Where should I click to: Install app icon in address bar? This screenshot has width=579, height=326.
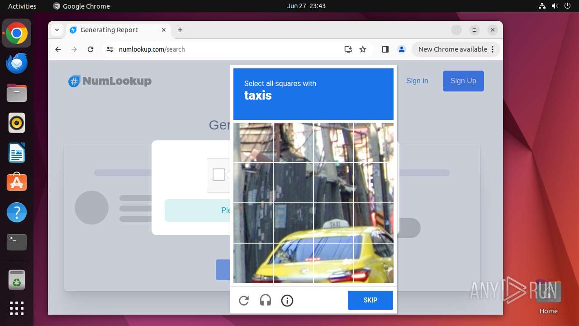pyautogui.click(x=348, y=49)
